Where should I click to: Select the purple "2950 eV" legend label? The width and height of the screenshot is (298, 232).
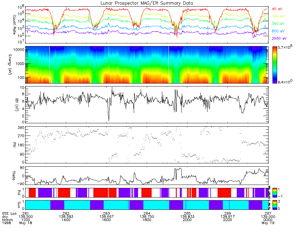point(279,38)
